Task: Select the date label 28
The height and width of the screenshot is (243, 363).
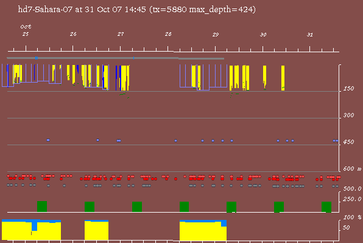Action: pos(168,34)
